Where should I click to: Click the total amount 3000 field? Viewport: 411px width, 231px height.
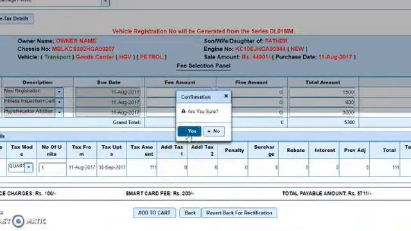tap(322, 112)
